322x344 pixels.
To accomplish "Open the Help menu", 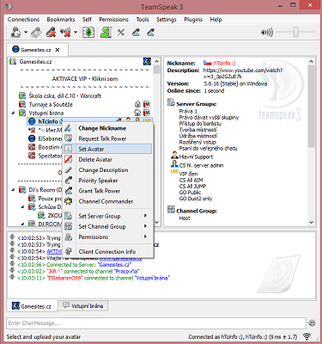I will click(216, 20).
